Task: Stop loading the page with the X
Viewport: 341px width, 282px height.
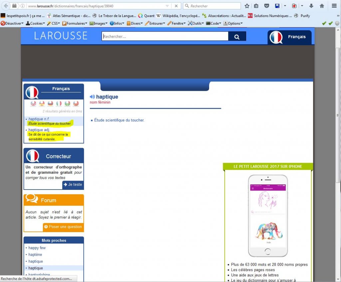Action: click(176, 6)
